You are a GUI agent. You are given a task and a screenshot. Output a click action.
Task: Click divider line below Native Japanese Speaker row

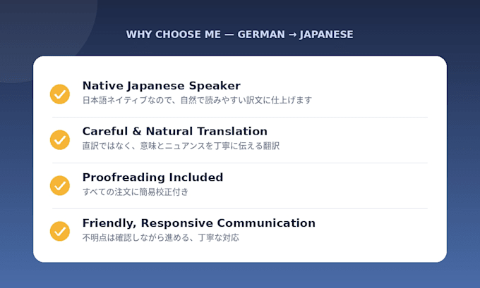tap(240, 117)
